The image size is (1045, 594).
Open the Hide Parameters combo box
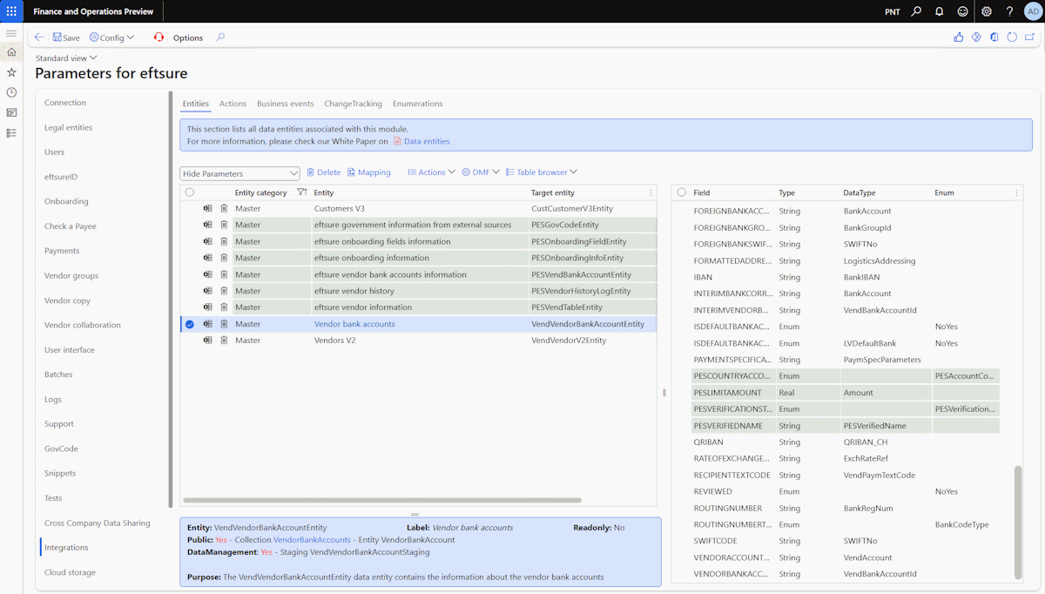[x=239, y=173]
